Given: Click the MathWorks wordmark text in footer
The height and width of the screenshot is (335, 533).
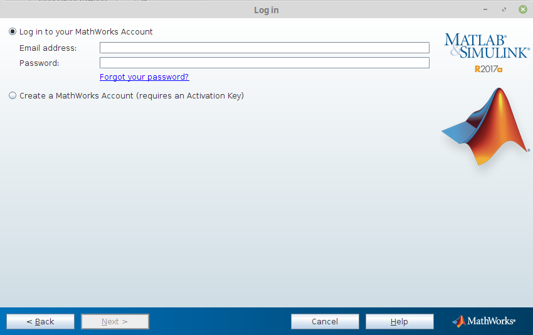Looking at the screenshot, I should click(x=492, y=321).
